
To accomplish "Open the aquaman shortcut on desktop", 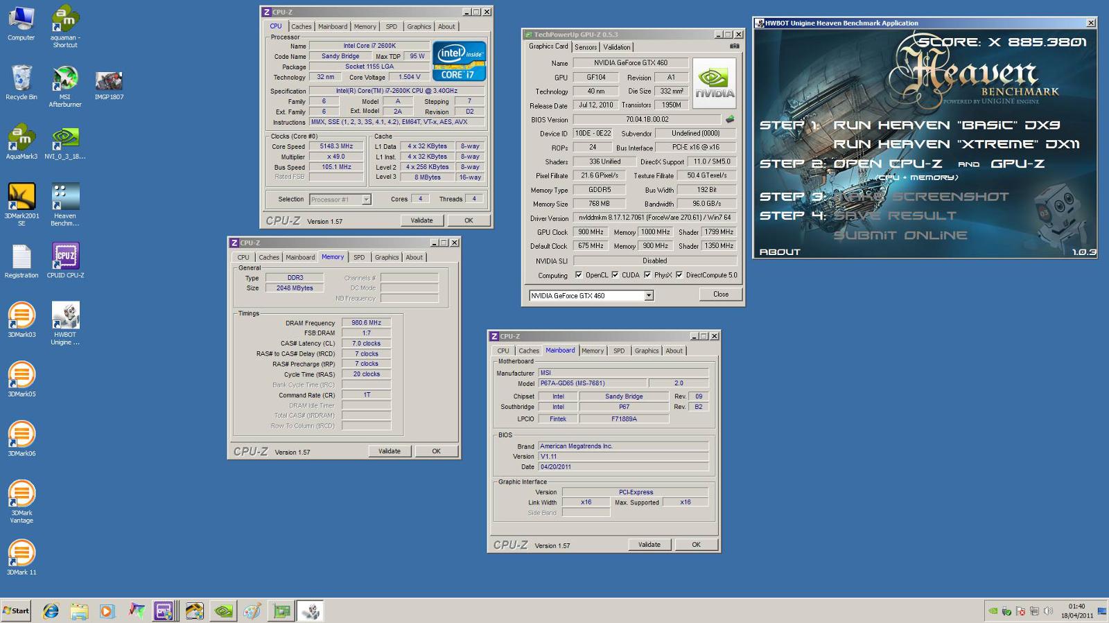I will (65, 26).
